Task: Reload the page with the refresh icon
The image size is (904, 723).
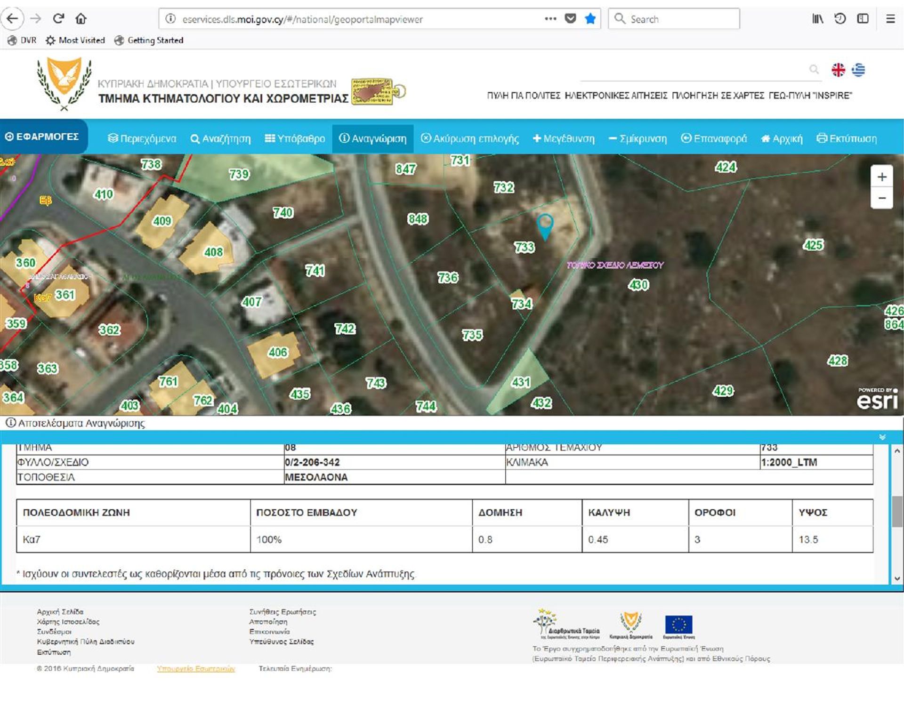Action: (58, 18)
